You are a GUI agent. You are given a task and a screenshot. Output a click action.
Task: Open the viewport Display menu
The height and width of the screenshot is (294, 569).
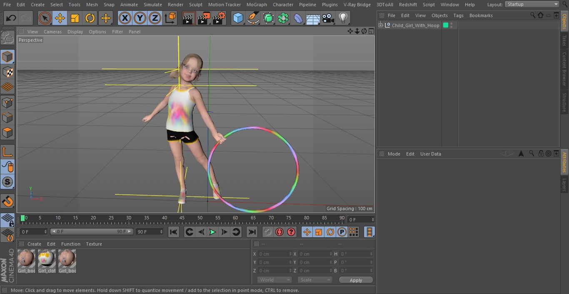[75, 32]
